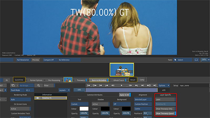Image resolution: width=210 pixels, height=118 pixels.
Task: Select the Comp tab
Action: pos(142,80)
